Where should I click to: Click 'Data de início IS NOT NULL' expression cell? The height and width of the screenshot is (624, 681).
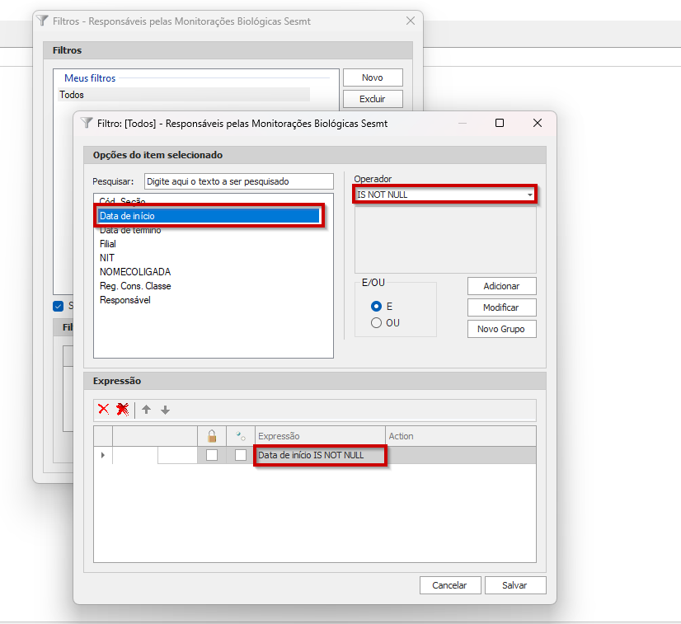tap(320, 455)
